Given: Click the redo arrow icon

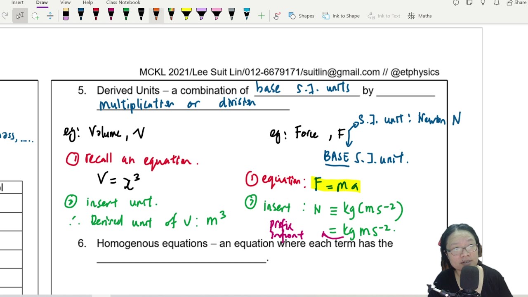Looking at the screenshot, I should pyautogui.click(x=5, y=16).
